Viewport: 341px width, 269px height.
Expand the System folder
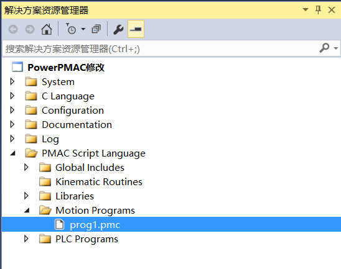(x=12, y=81)
